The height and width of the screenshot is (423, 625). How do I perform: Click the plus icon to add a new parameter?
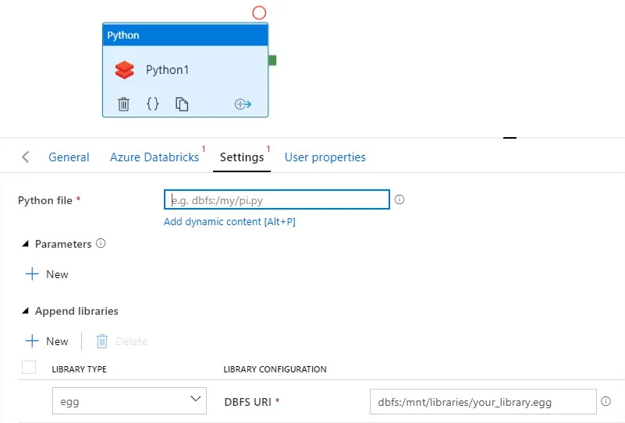(32, 273)
